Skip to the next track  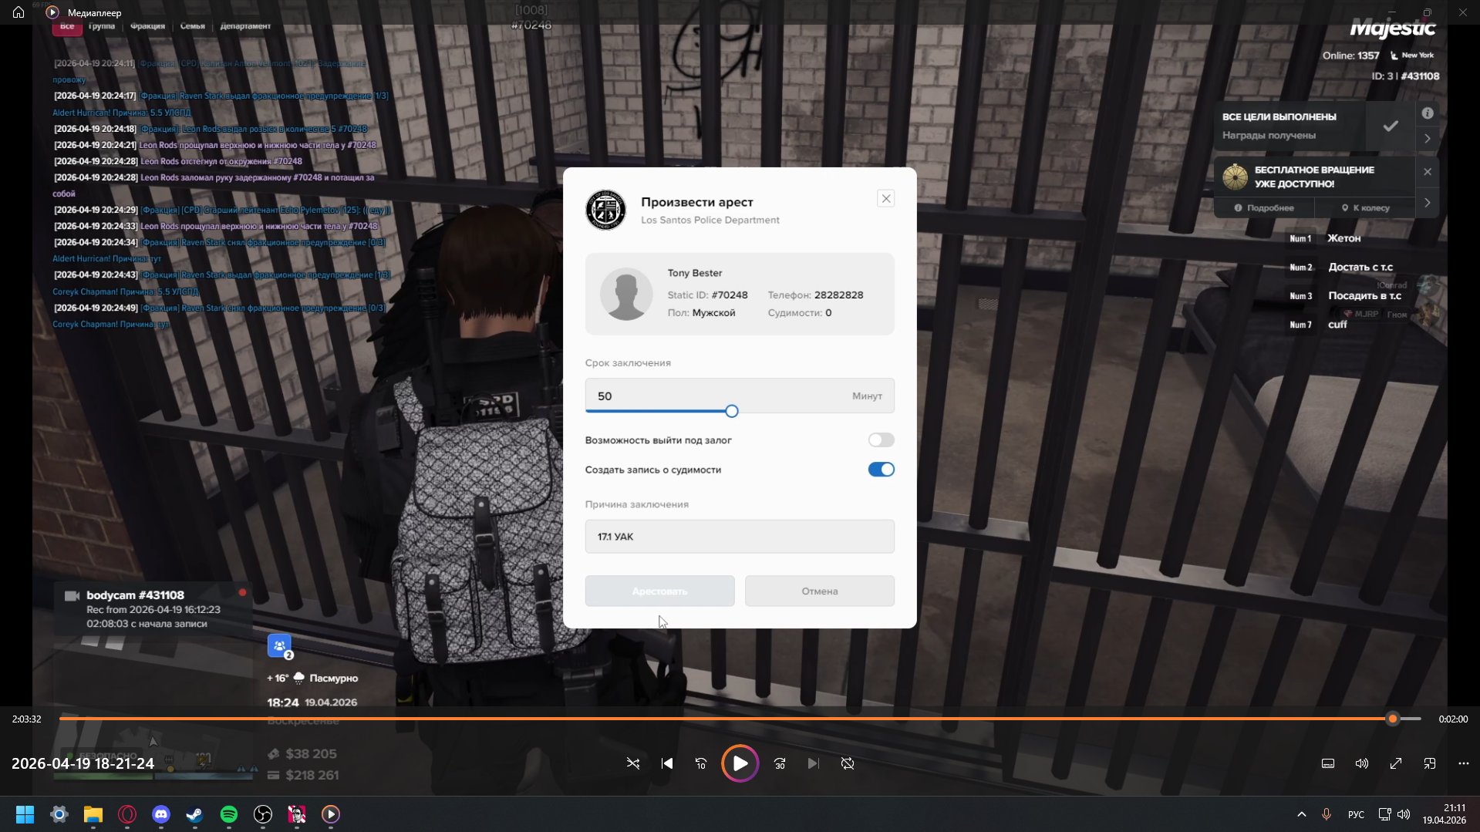[x=814, y=763]
